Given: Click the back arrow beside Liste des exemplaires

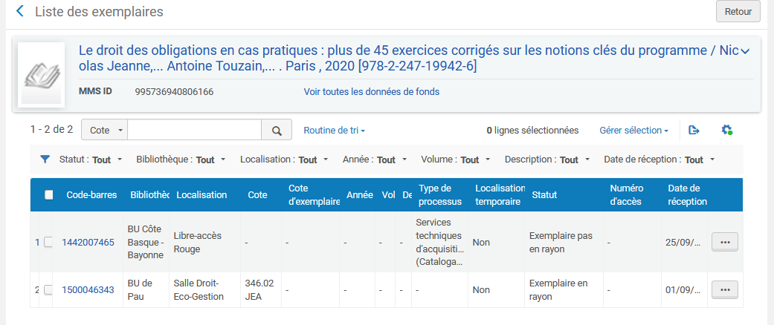Looking at the screenshot, I should point(20,11).
